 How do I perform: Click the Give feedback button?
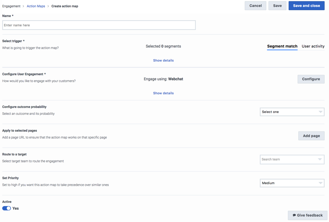click(308, 215)
